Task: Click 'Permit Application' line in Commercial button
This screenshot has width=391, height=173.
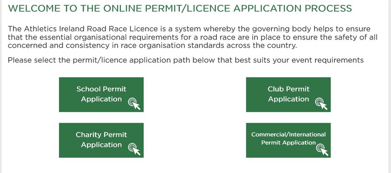Action: (x=288, y=143)
